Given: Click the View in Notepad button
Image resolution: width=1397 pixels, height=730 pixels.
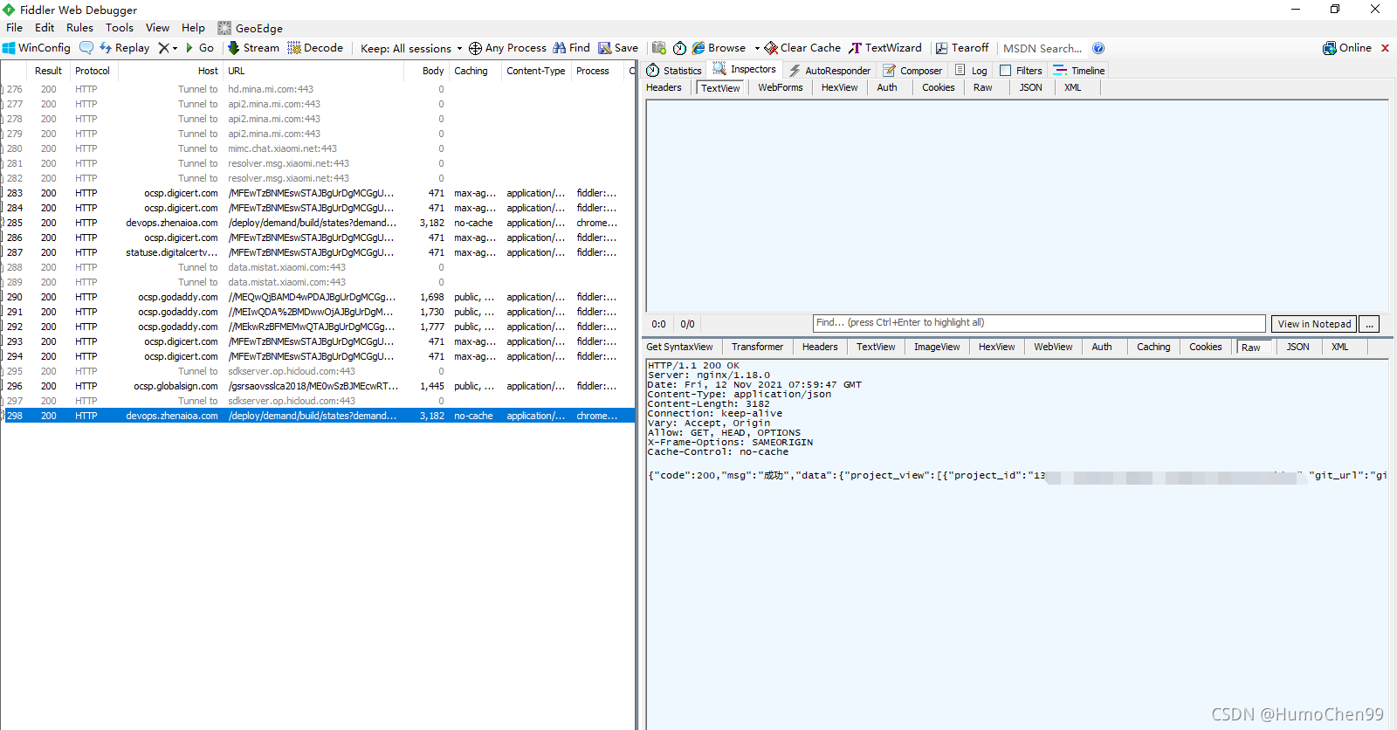Looking at the screenshot, I should click(1313, 324).
